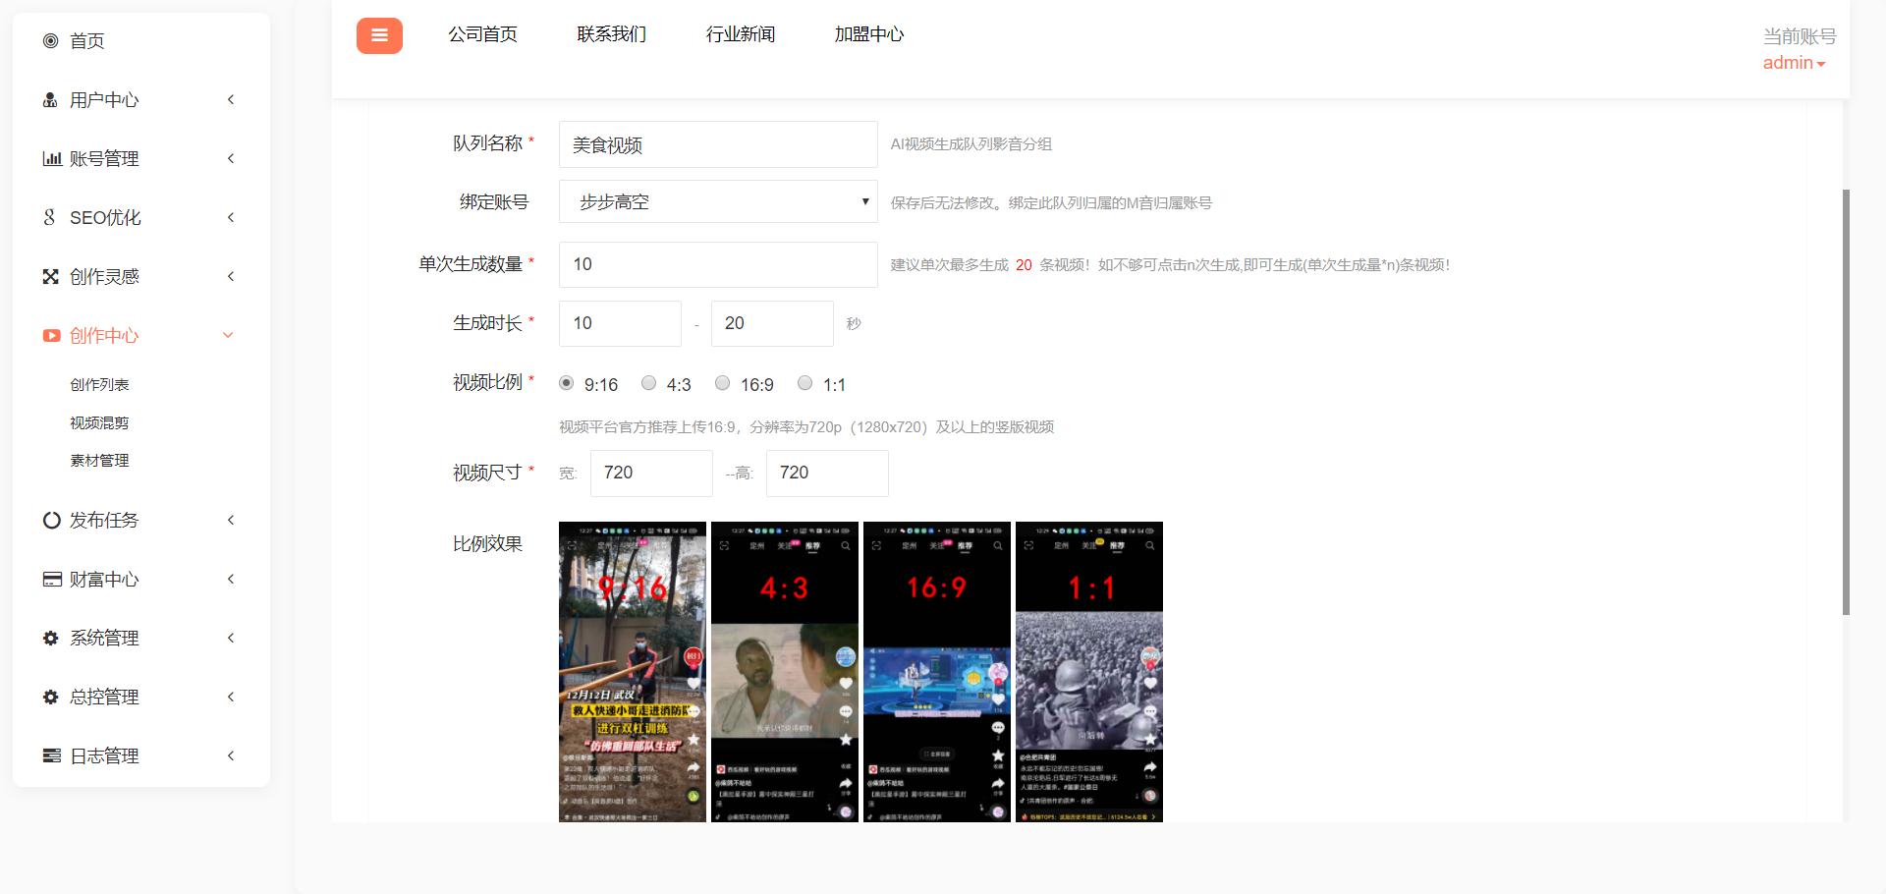This screenshot has width=1886, height=894.
Task: Open the 加盟中心 top menu item
Action: click(x=868, y=34)
